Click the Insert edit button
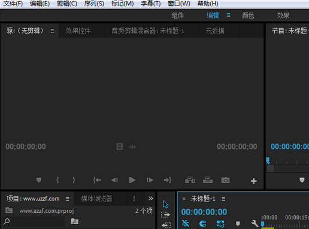Screen dimensions: 309x229 pos(190,180)
